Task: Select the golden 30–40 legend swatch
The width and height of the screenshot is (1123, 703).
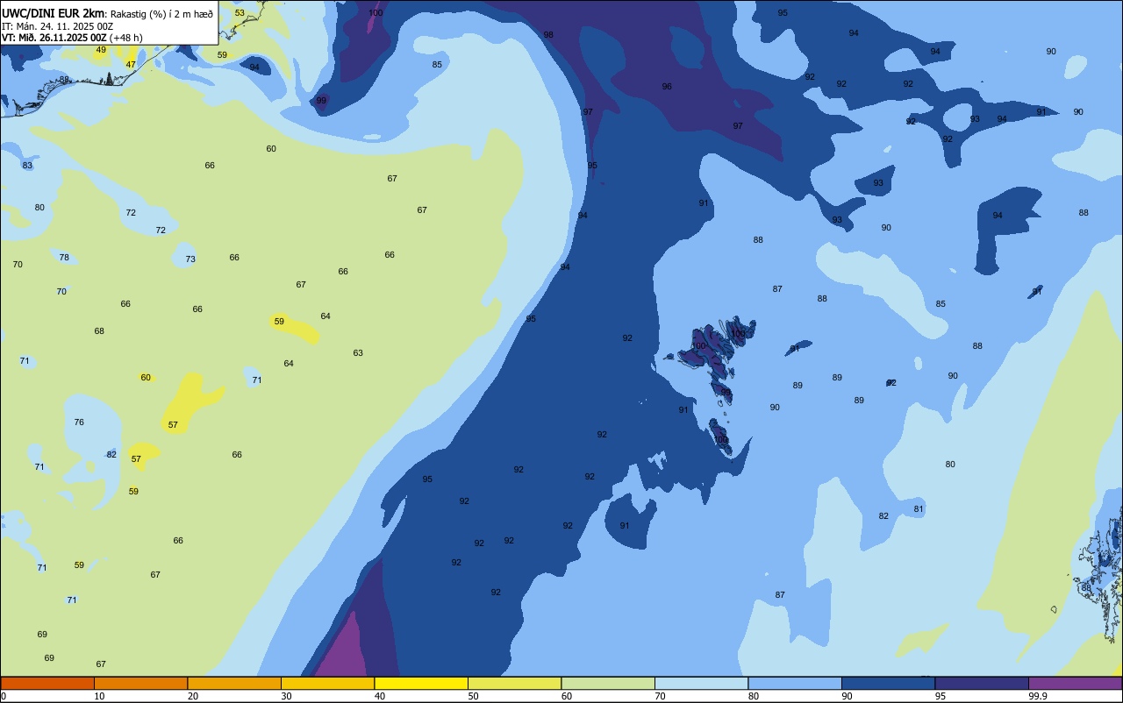Action: tap(327, 683)
